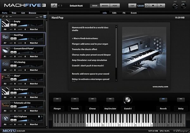Mute the Hard Pop part

click(12, 39)
